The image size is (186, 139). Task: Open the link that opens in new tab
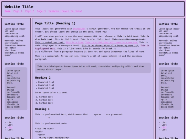[x=112, y=43]
